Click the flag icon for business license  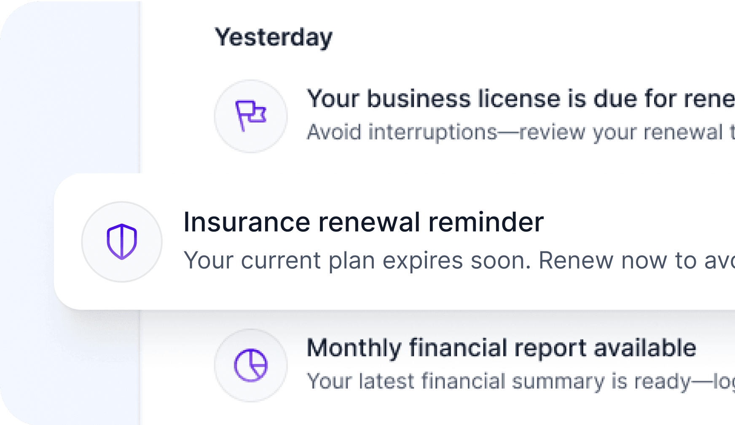(x=251, y=116)
